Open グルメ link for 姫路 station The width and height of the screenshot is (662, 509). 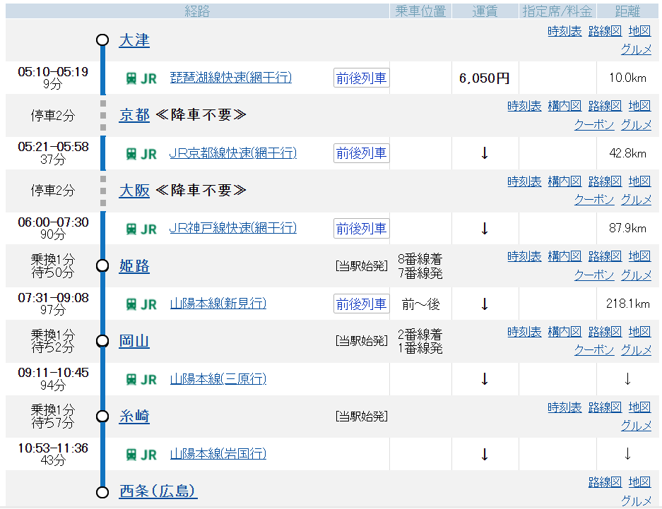point(636,275)
